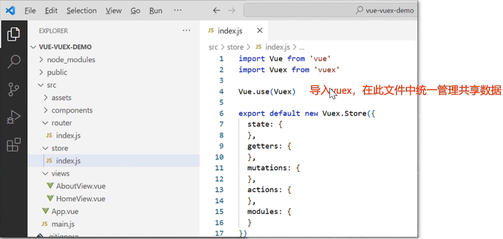Open index.js under router folder

tap(68, 136)
